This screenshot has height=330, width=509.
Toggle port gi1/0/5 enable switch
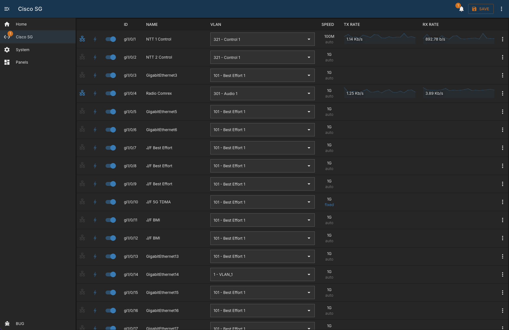[111, 112]
